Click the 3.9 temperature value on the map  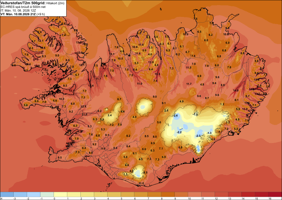(102, 120)
